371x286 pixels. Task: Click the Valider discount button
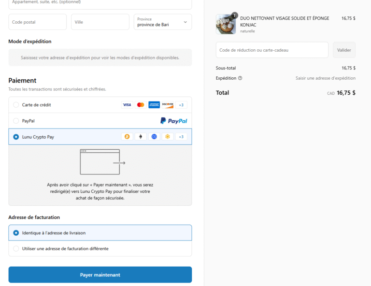click(x=344, y=50)
